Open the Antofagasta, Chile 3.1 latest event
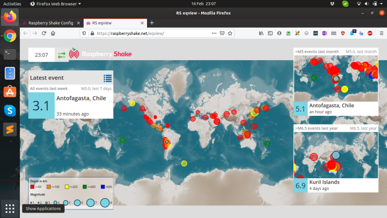The image size is (387, 218). coord(71,106)
